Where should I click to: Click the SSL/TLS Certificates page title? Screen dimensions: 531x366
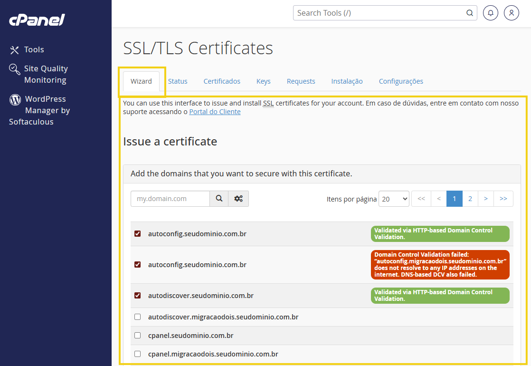[x=198, y=48]
